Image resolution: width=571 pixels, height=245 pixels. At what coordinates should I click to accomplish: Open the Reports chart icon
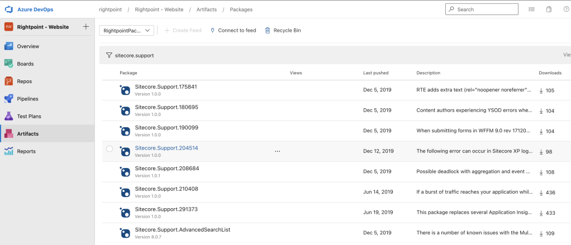(x=9, y=151)
